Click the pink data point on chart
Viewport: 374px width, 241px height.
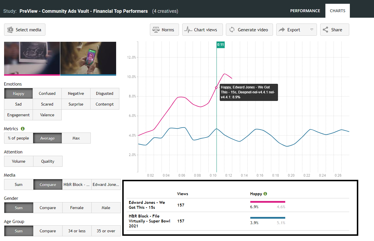tap(216, 87)
